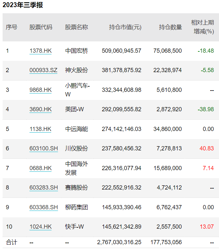
Task: Click the 合计 total row label
Action: [12, 242]
